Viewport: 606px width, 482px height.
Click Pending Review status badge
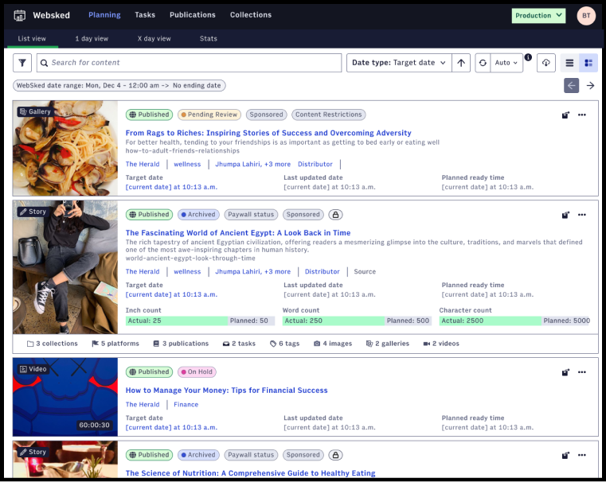coord(209,115)
